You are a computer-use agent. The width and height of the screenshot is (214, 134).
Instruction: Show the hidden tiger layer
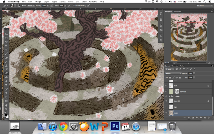(166, 107)
